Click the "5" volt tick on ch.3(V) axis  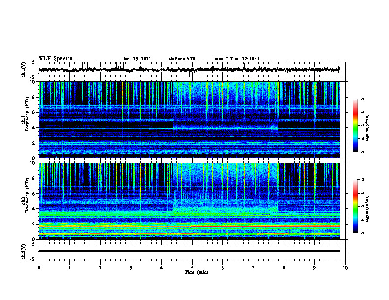pos(33,245)
